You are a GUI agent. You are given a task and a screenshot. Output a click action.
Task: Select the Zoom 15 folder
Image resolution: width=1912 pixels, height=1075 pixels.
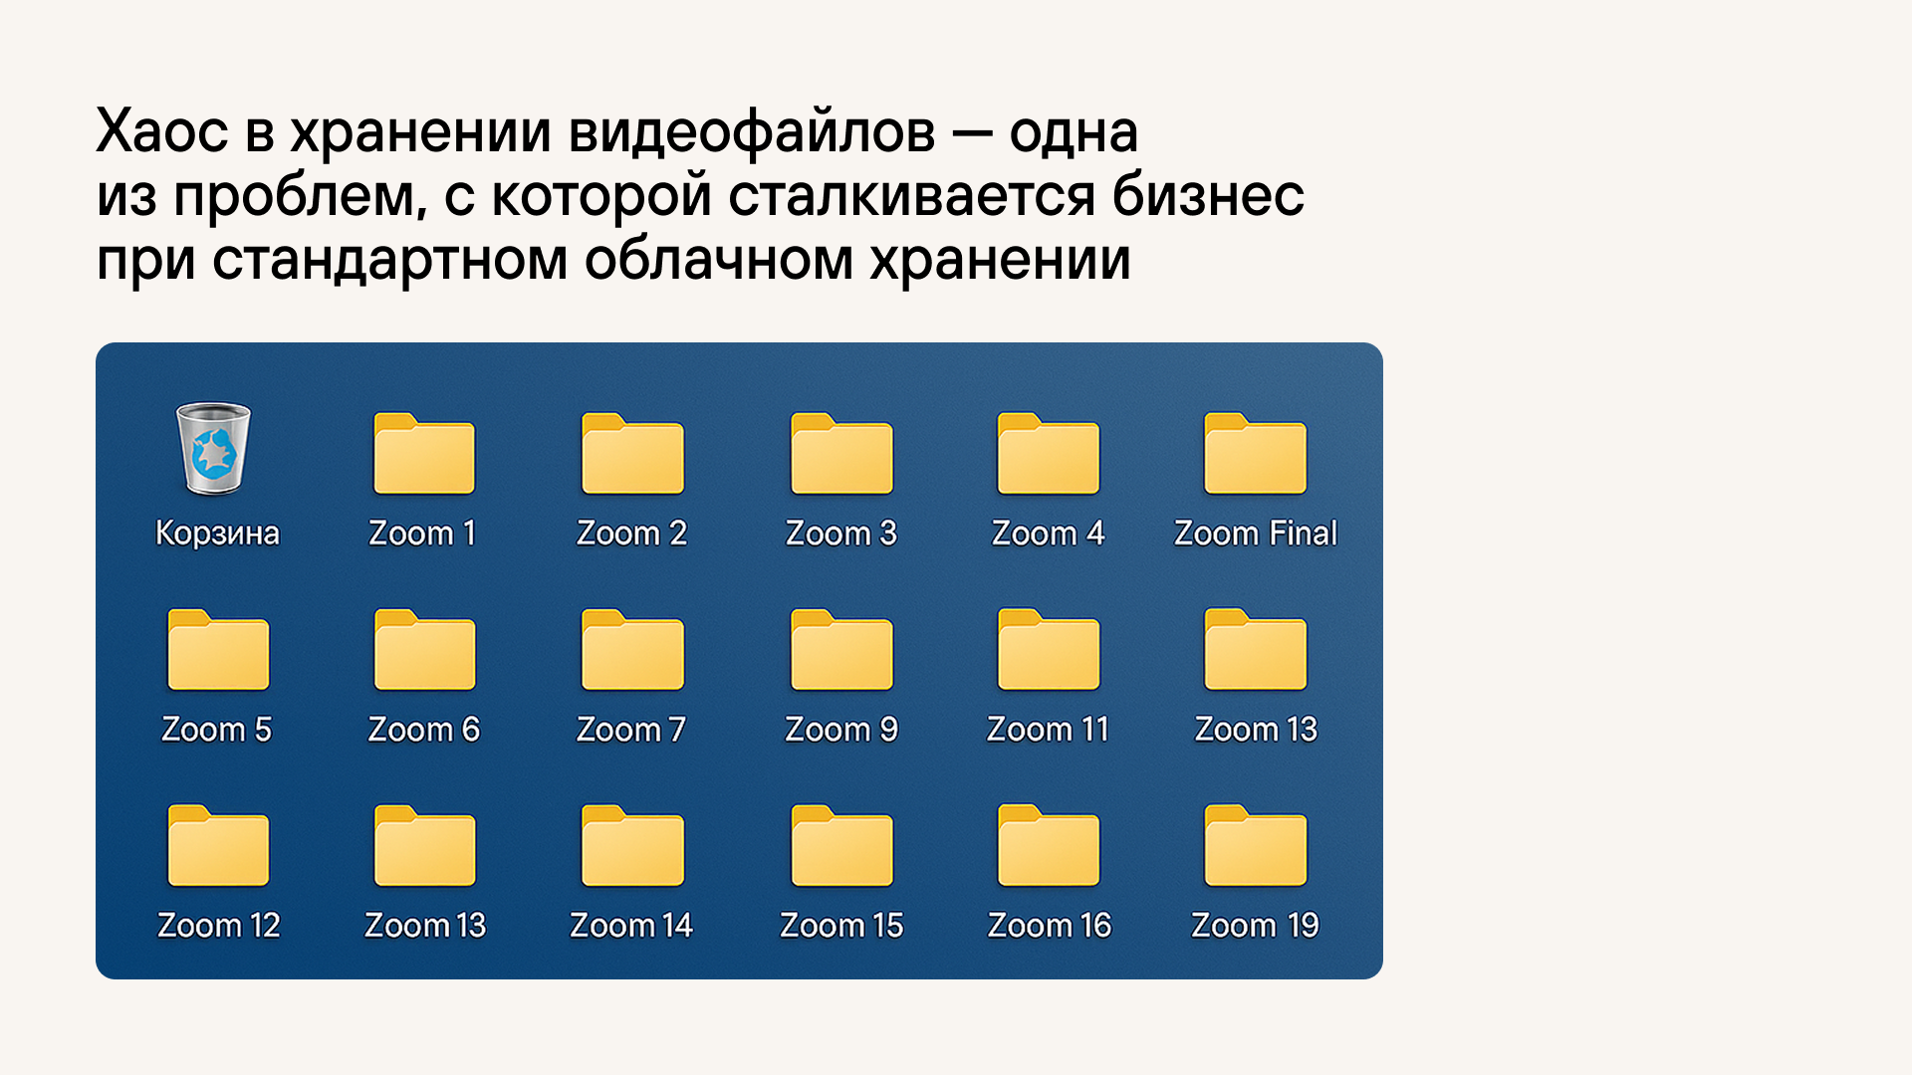tap(841, 847)
